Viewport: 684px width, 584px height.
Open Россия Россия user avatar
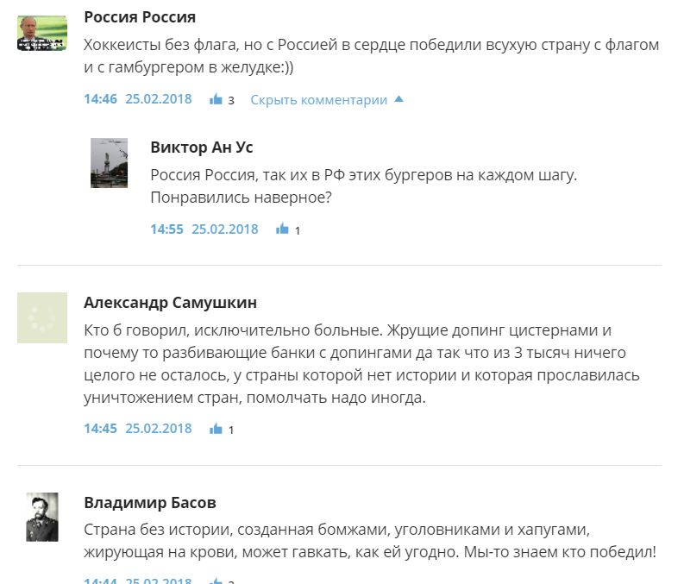coord(42,33)
